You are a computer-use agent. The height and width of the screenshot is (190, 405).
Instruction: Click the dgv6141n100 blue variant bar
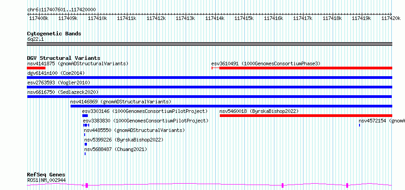coord(210,78)
